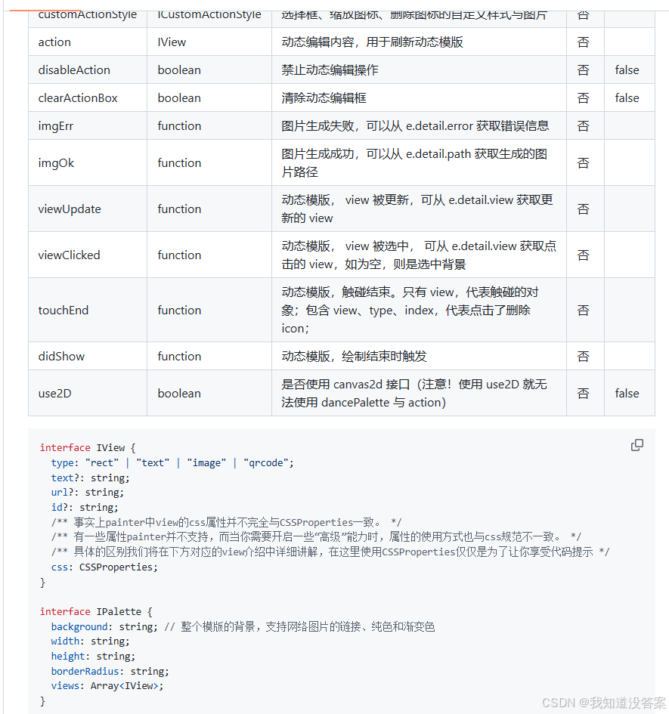Click 'false' default in disableAction row
Screen dimensions: 669x714
pos(627,70)
